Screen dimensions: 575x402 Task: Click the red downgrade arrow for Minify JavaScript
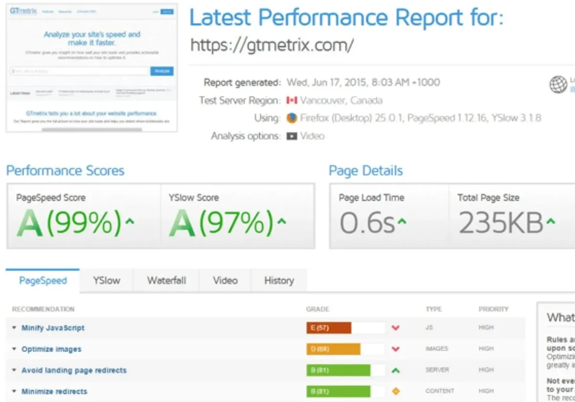396,328
